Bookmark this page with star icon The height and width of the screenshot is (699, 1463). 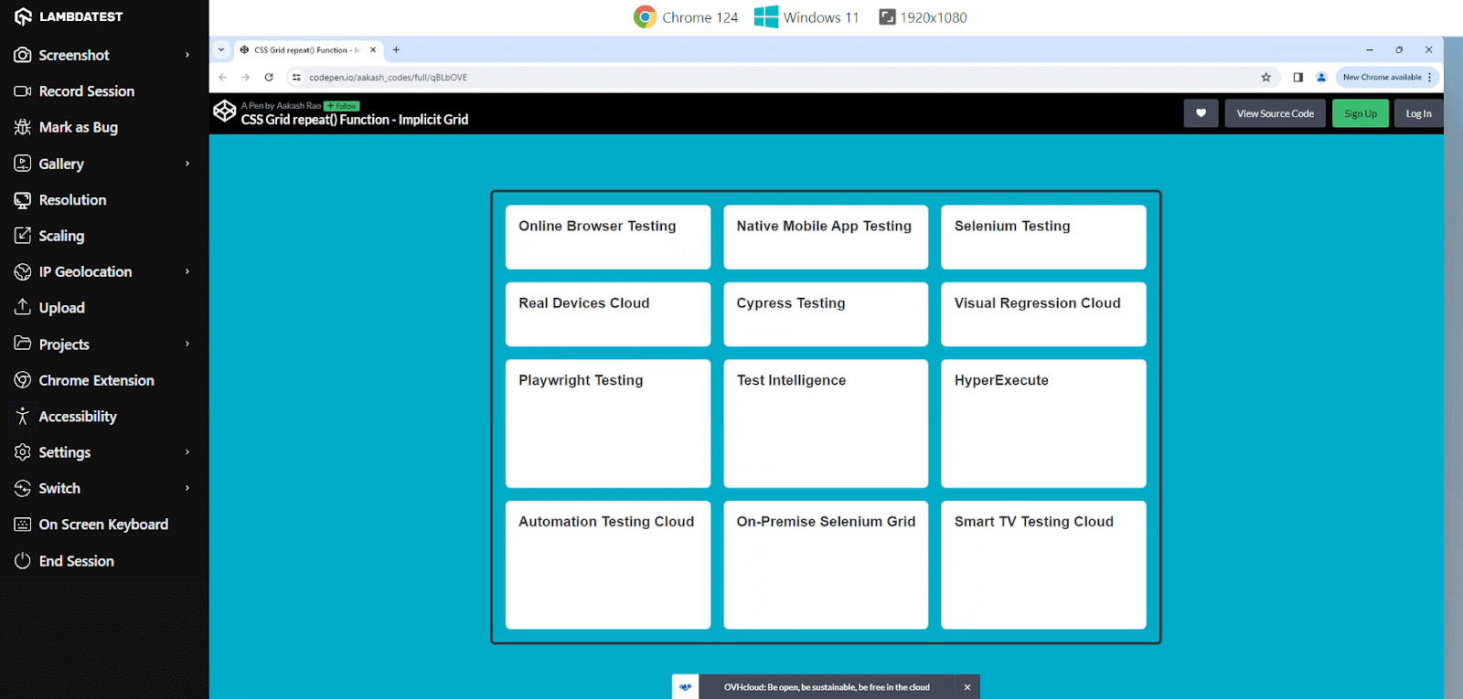click(1266, 78)
